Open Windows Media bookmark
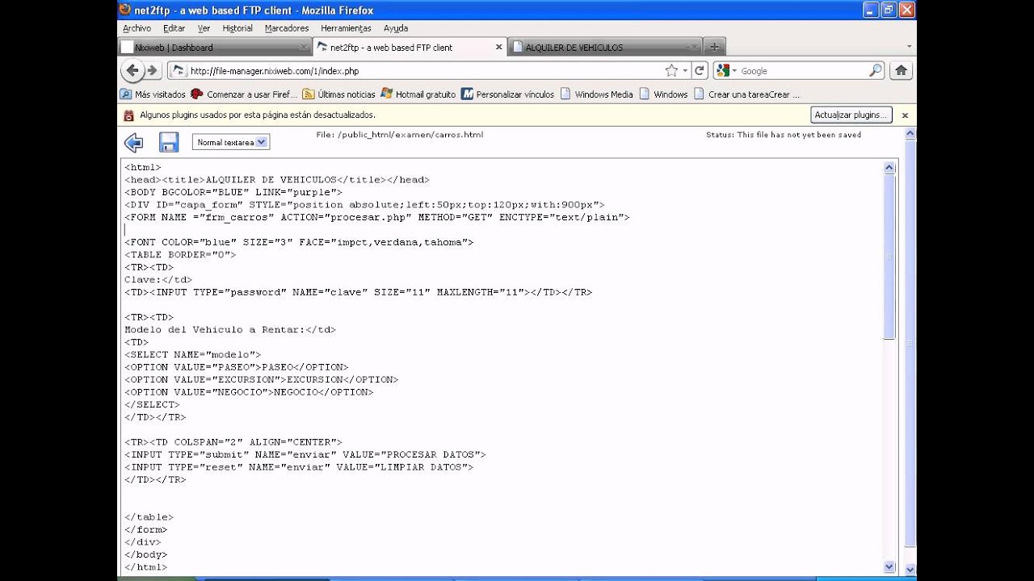 pyautogui.click(x=597, y=94)
